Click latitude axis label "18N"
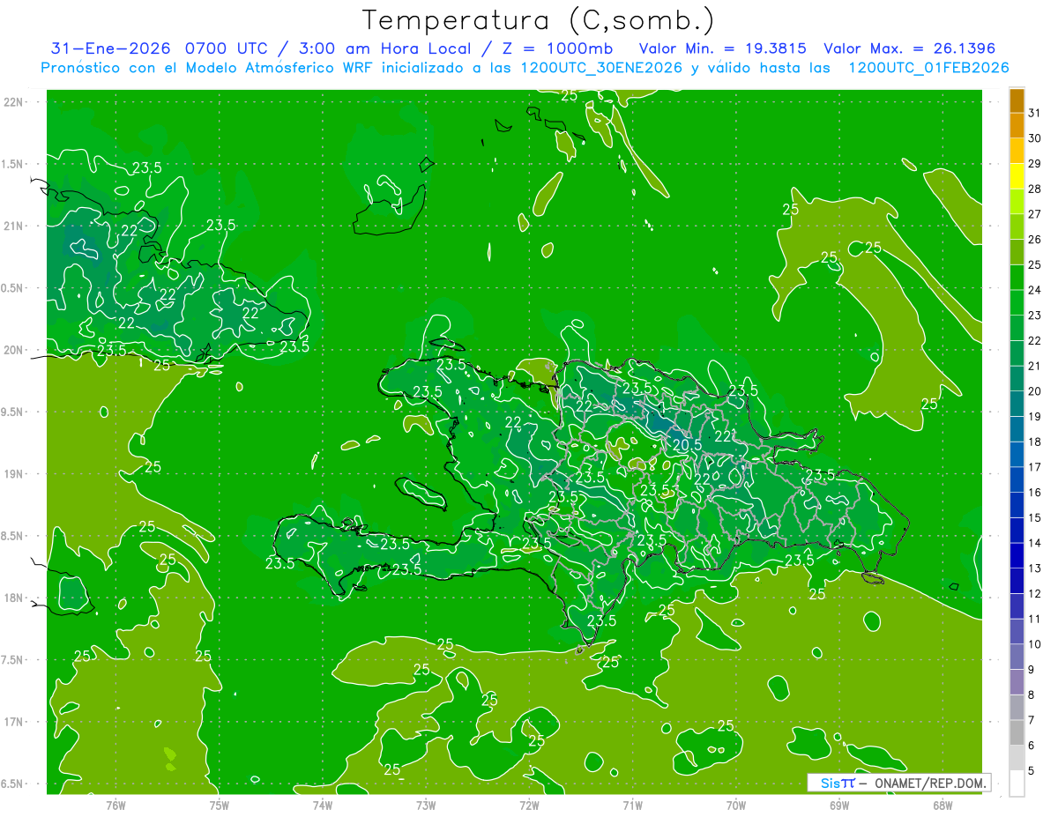Image resolution: width=1058 pixels, height=817 pixels. [13, 598]
